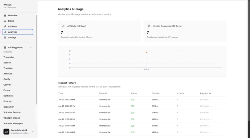Open the Prosody endpoint
Viewport: 250px width, 138px height.
[7, 101]
